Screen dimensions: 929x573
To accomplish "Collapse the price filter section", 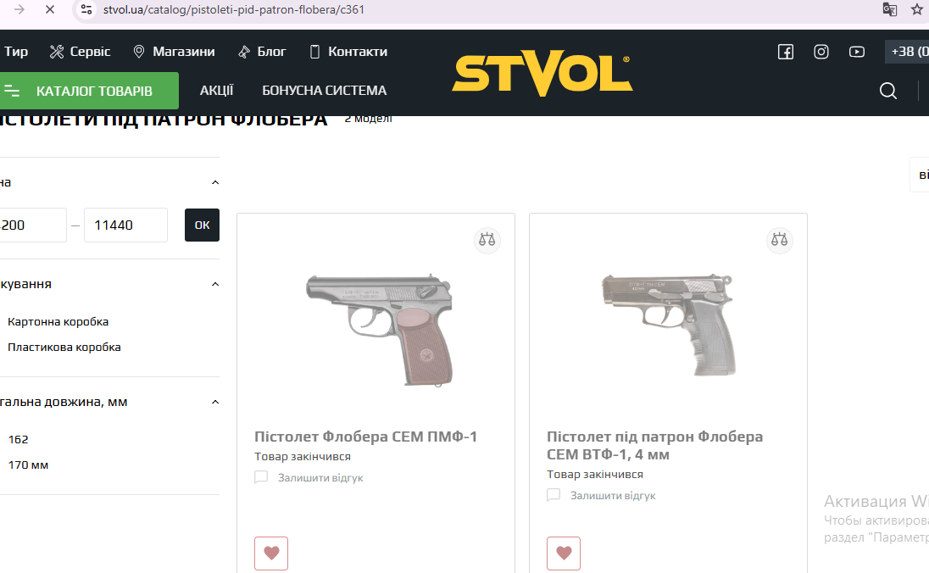I will [x=215, y=182].
